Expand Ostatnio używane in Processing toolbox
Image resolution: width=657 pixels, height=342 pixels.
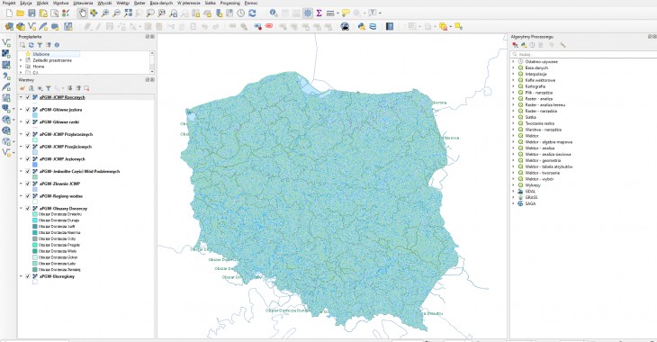(513, 61)
